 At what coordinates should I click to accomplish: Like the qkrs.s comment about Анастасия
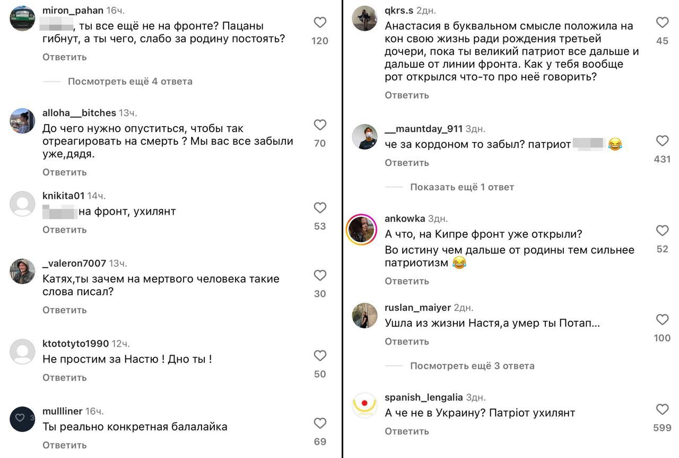point(662,22)
